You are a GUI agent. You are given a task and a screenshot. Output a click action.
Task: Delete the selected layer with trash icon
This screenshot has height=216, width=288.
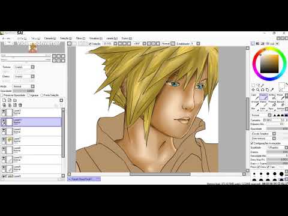pos(20,105)
